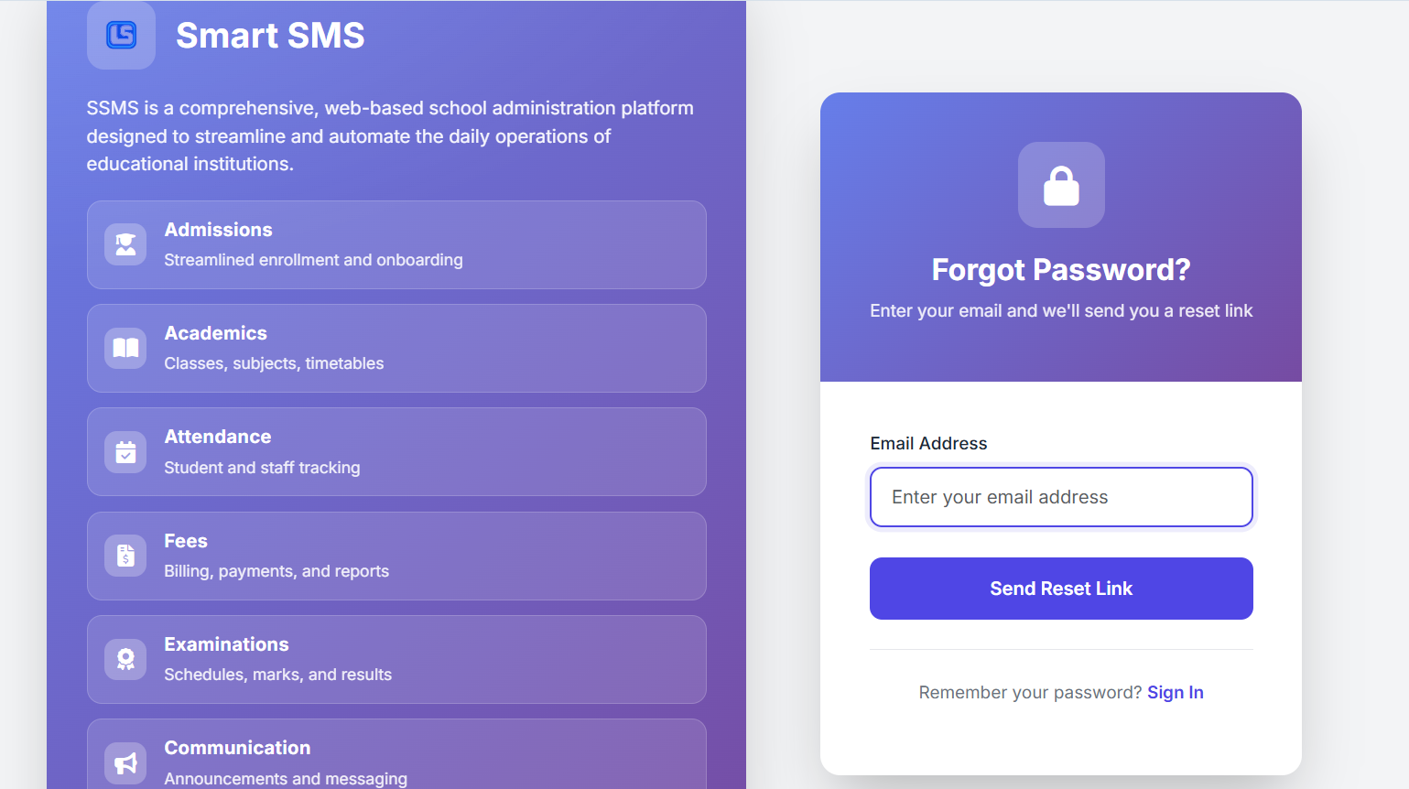Follow the Sign In link

pyautogui.click(x=1175, y=693)
